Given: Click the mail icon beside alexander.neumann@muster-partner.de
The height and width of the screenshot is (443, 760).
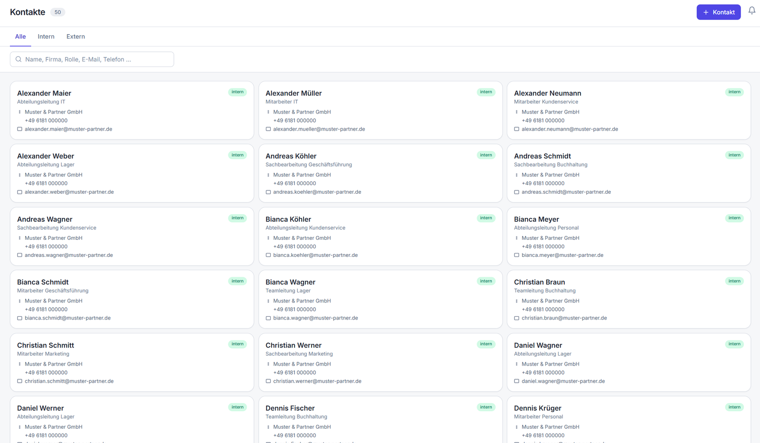Looking at the screenshot, I should coord(517,129).
